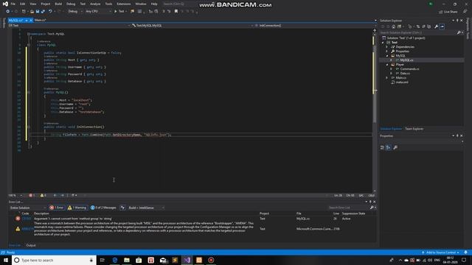Select Commands.cs in Solution Explorer

point(409,68)
